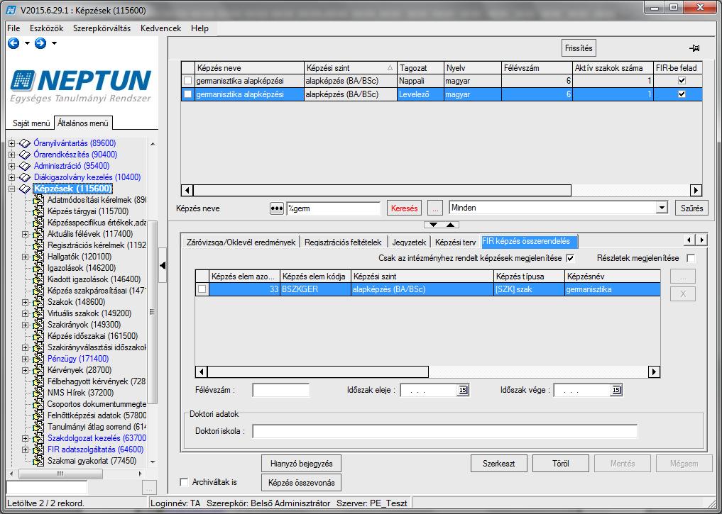Click the Szakok tree node icon
Screen dimensions: 722x514
[x=38, y=302]
